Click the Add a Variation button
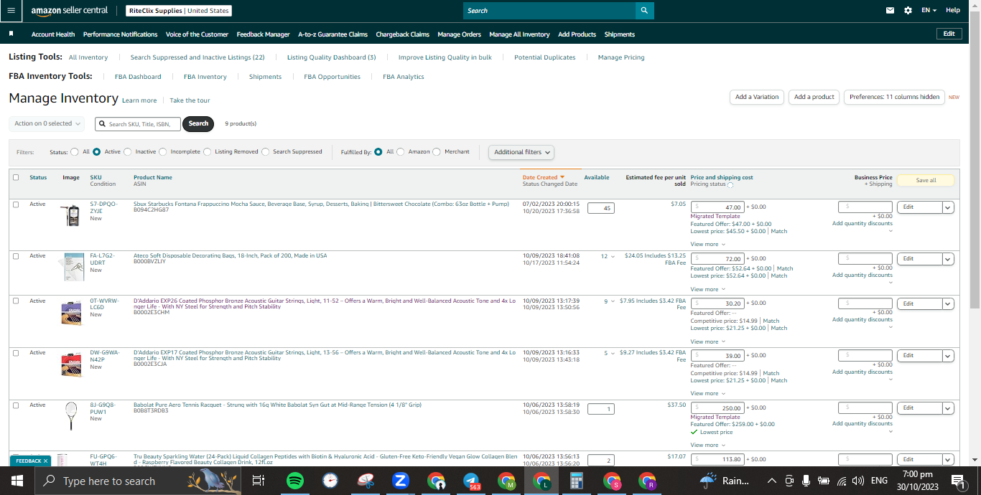This screenshot has height=495, width=981. tap(757, 97)
